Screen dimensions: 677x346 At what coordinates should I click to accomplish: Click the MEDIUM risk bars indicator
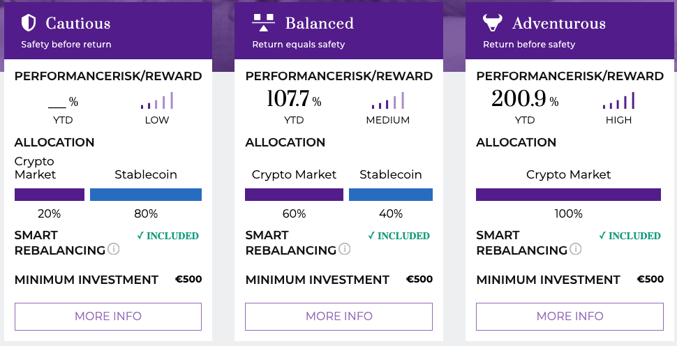pos(388,100)
